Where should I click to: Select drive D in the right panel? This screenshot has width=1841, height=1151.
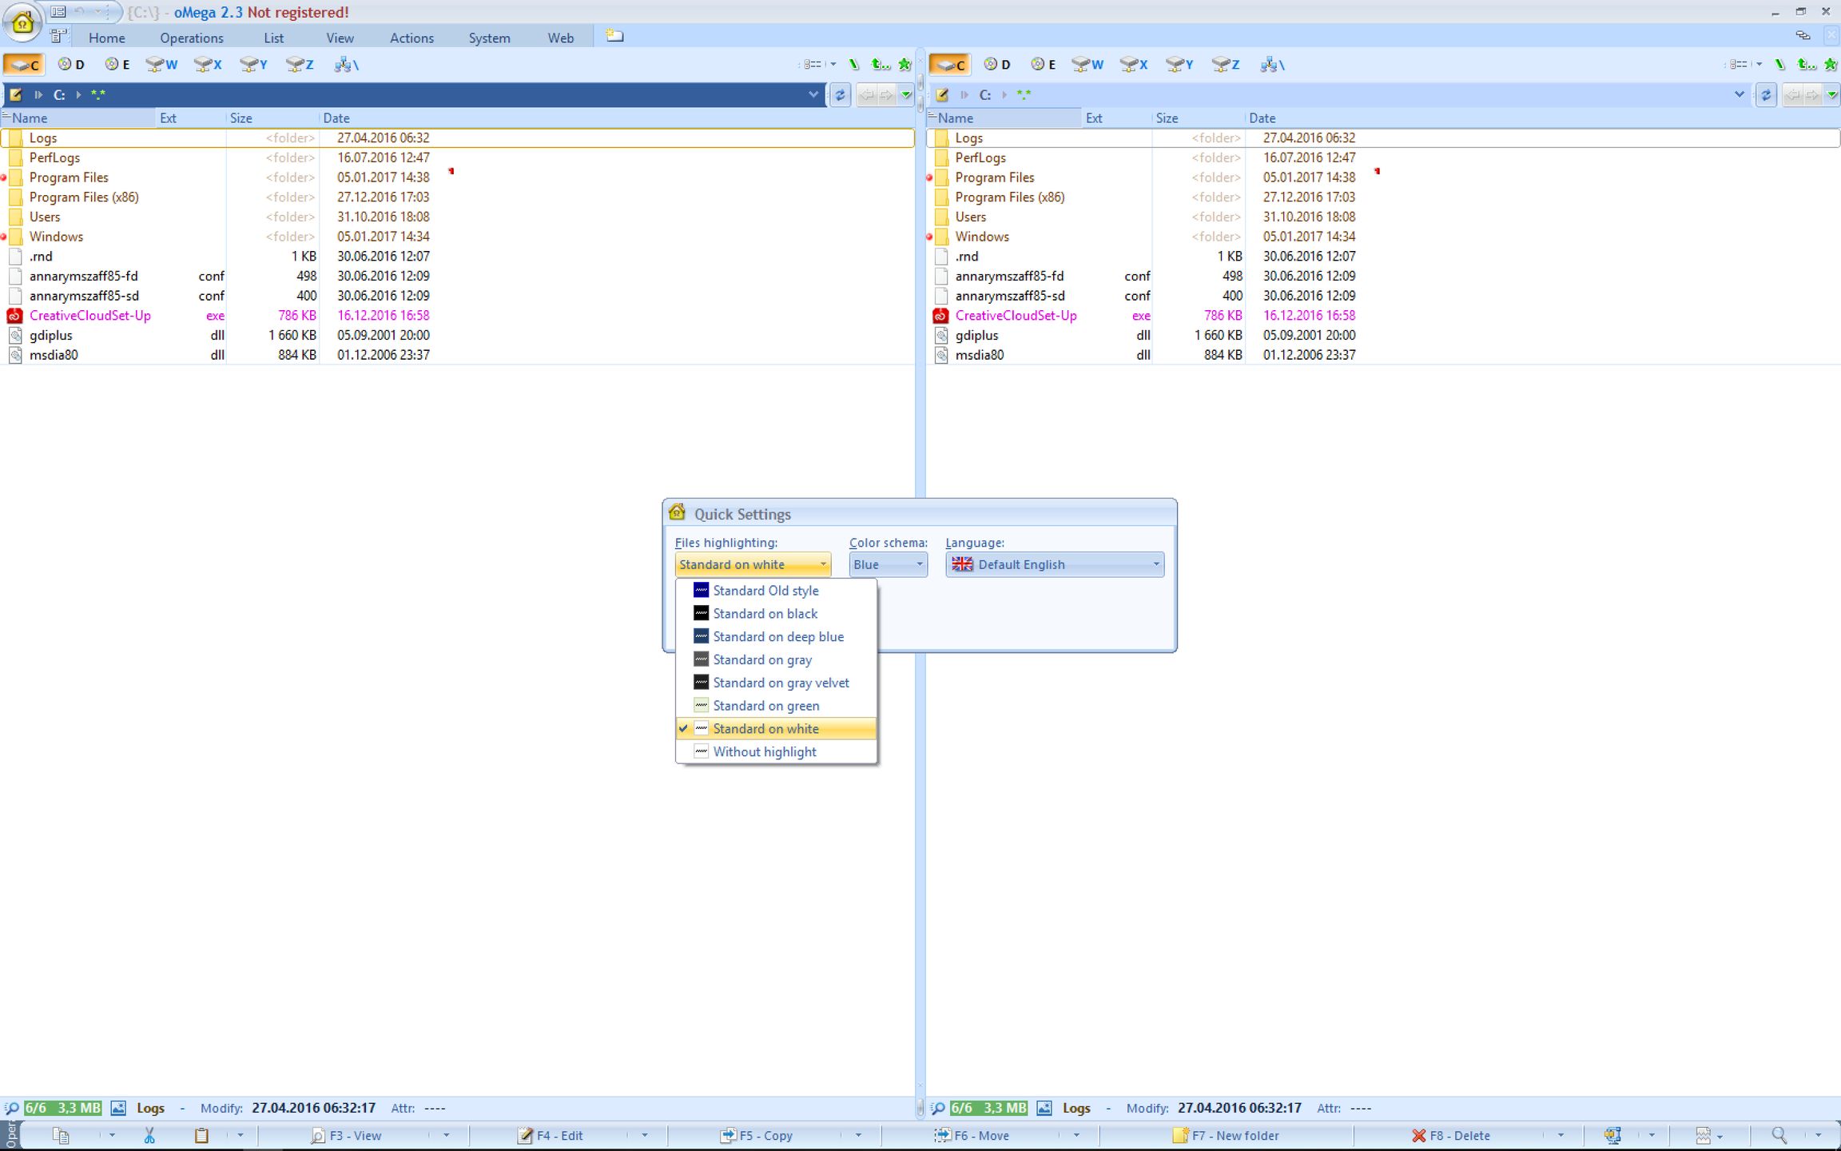tap(997, 65)
